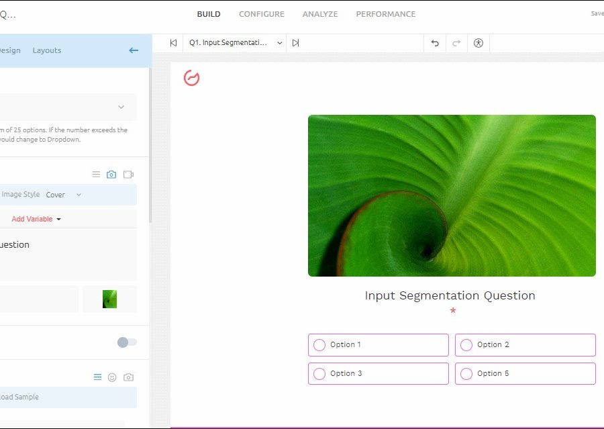Click the emoji icon for options
604x429 pixels.
[112, 377]
